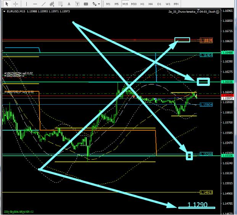Click the expert advisor smiley face icon
The height and width of the screenshot is (215, 237).
(218, 12)
